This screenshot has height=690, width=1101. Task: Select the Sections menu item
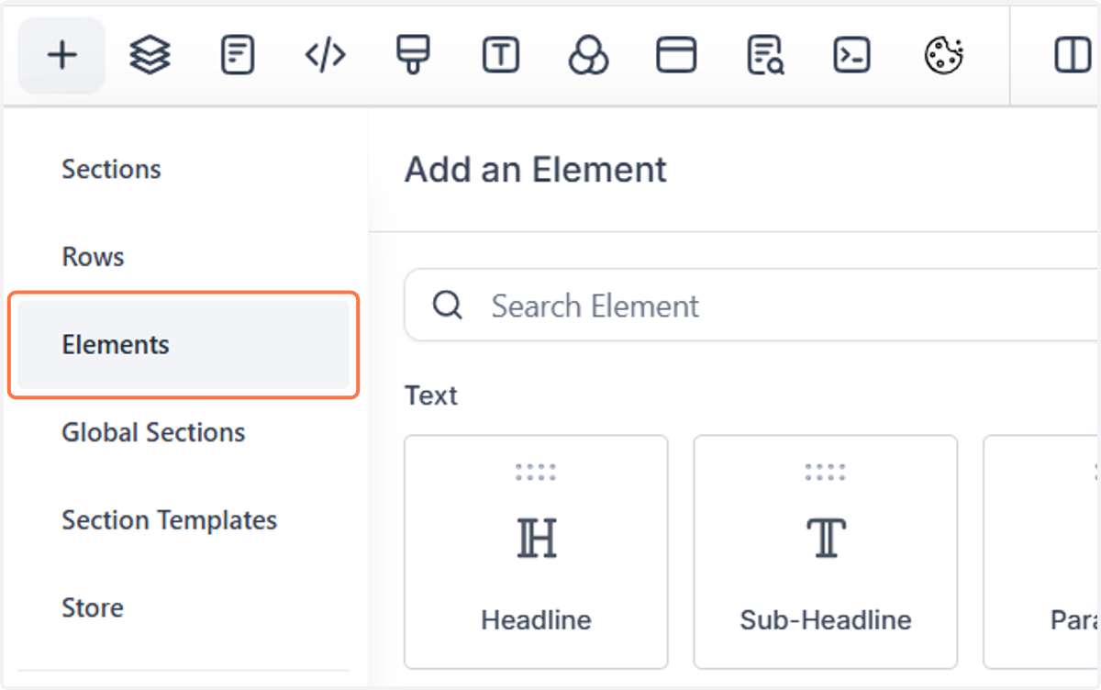pos(111,169)
